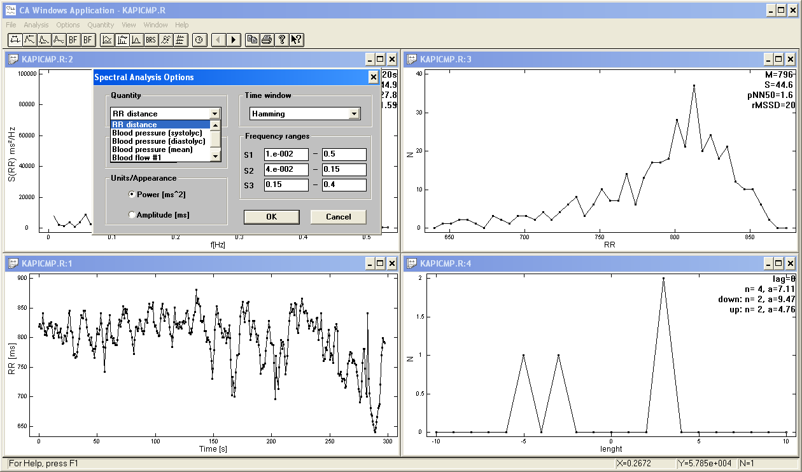Confirm the dialog with the OK button

pos(271,217)
